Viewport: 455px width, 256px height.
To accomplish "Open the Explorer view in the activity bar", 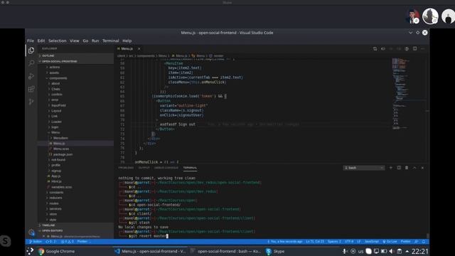I will (x=31, y=50).
